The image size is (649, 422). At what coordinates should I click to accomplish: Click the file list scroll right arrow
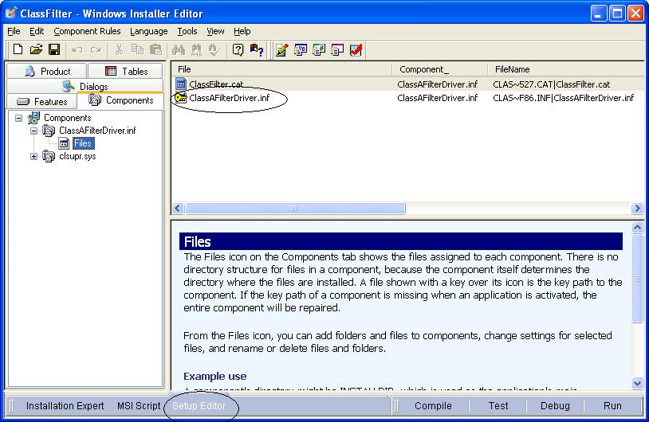tap(637, 209)
